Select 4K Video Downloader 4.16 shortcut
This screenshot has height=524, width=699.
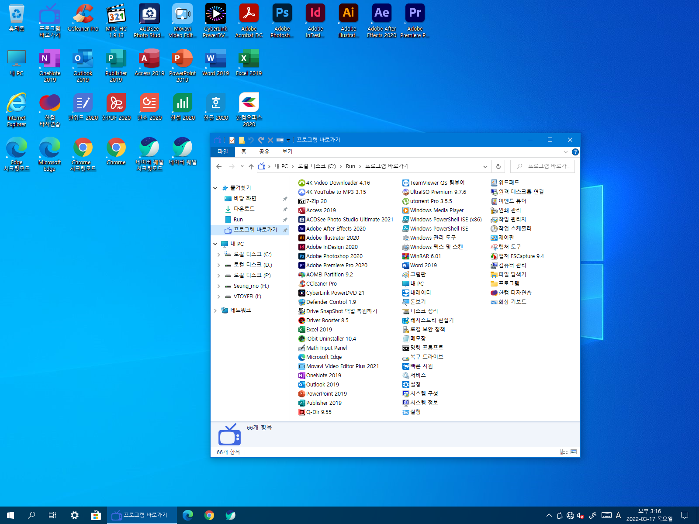pos(334,183)
